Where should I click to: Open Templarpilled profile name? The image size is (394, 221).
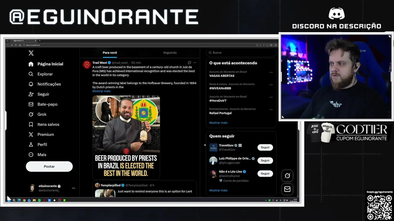coord(111,185)
